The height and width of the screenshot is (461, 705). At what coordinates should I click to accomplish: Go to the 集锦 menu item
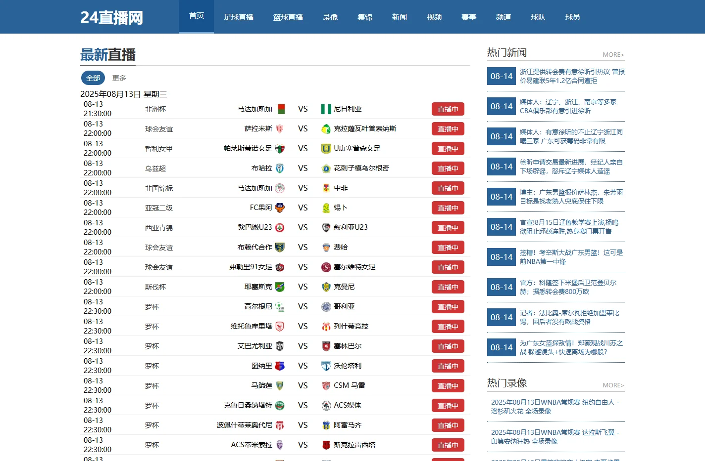click(x=365, y=17)
